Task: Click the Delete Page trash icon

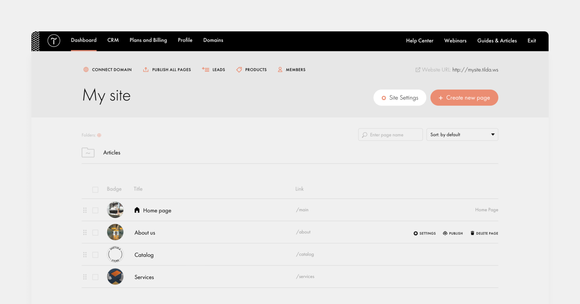Action: 472,233
